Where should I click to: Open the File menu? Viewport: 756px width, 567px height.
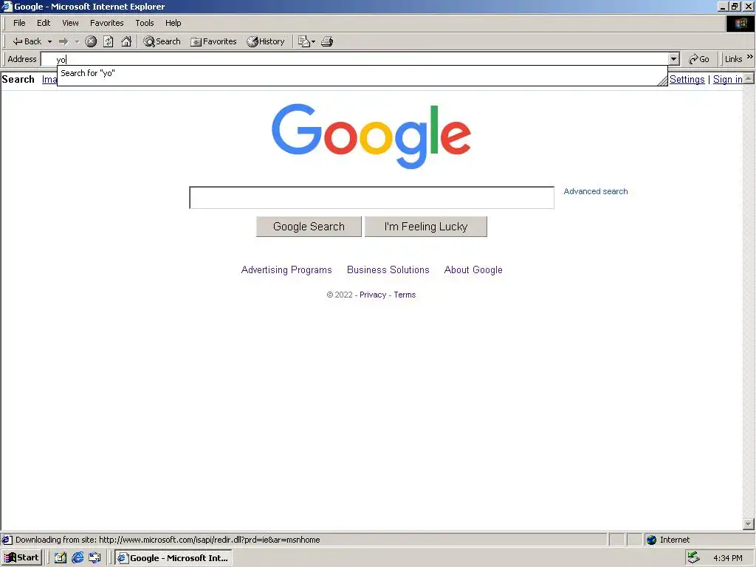(19, 23)
